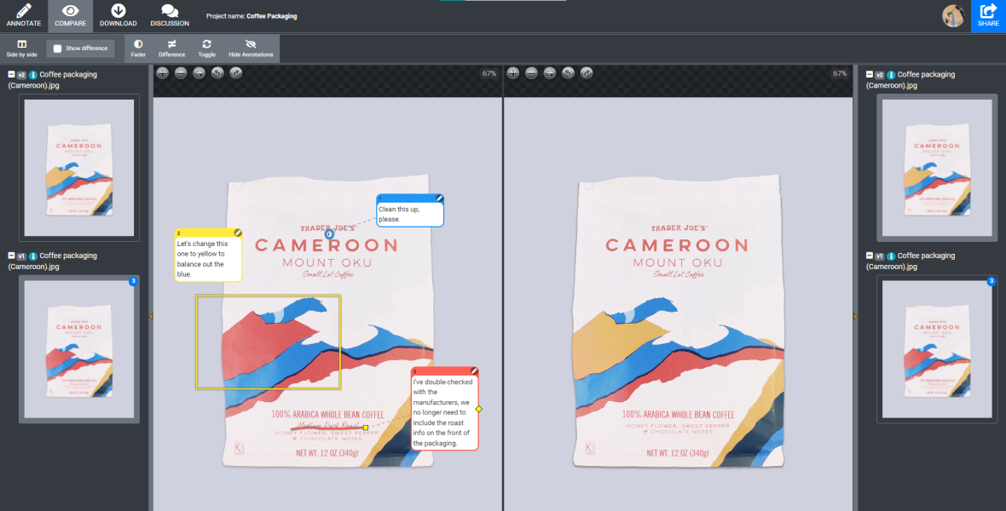Zoom in on the left compare pane
This screenshot has height=511, width=1006.
163,73
